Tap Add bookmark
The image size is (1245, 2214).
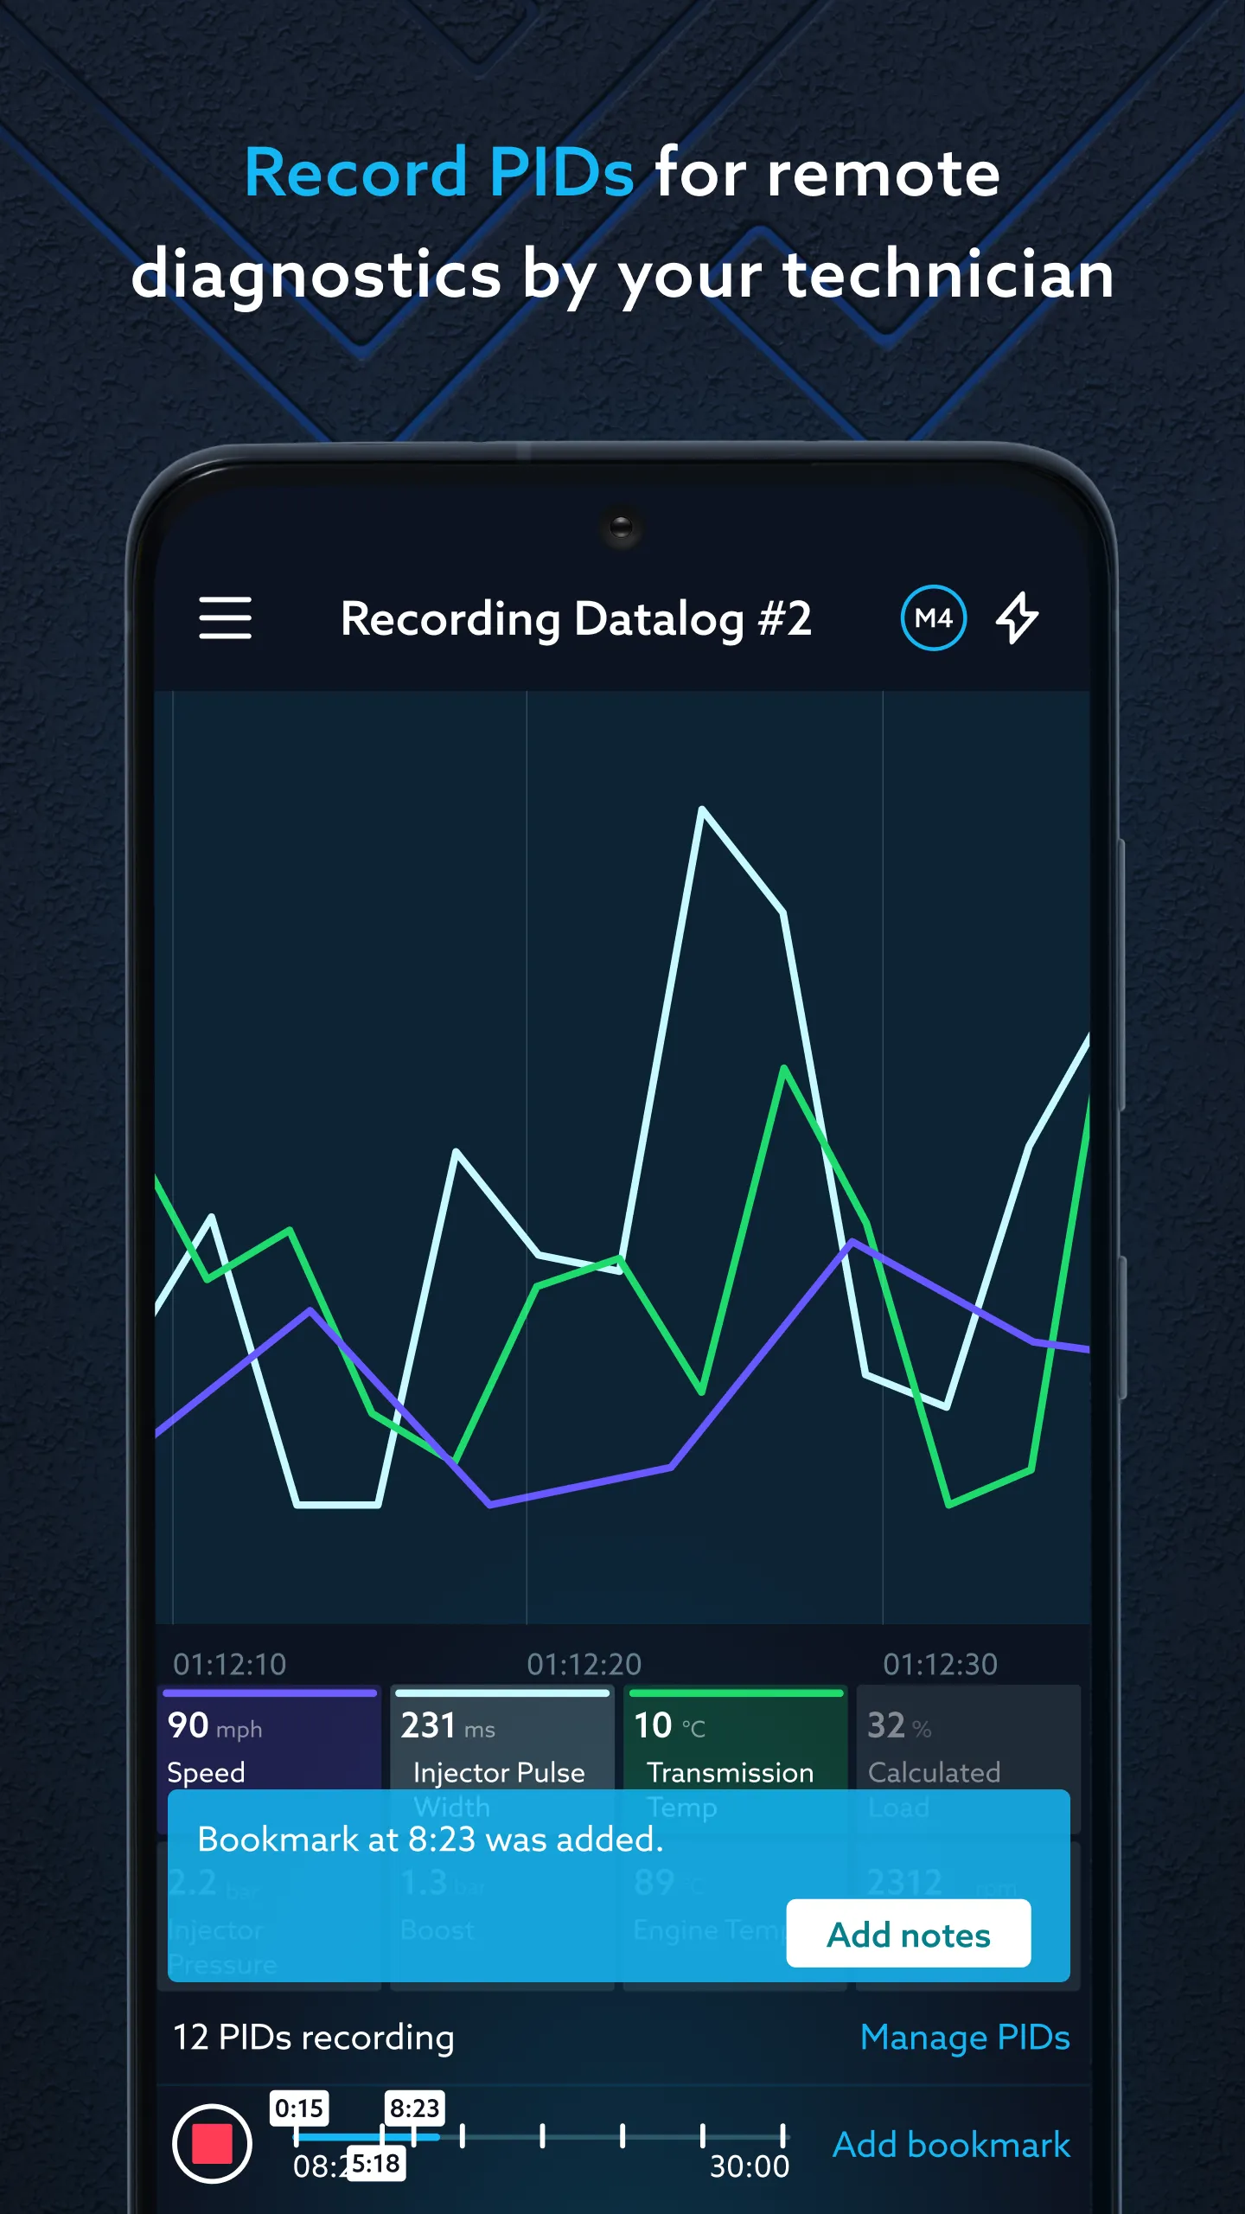(951, 2145)
